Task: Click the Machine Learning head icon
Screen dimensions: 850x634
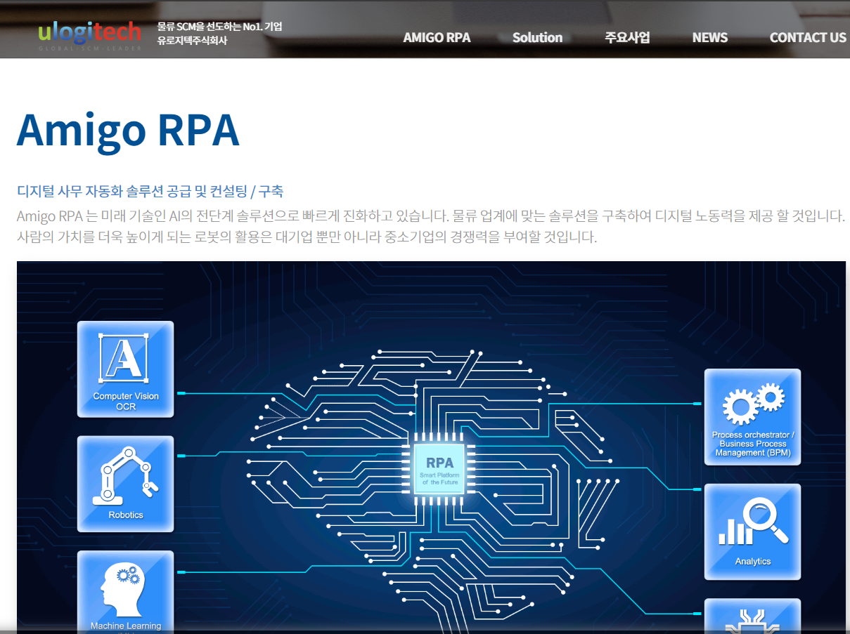Action: pyautogui.click(x=125, y=590)
